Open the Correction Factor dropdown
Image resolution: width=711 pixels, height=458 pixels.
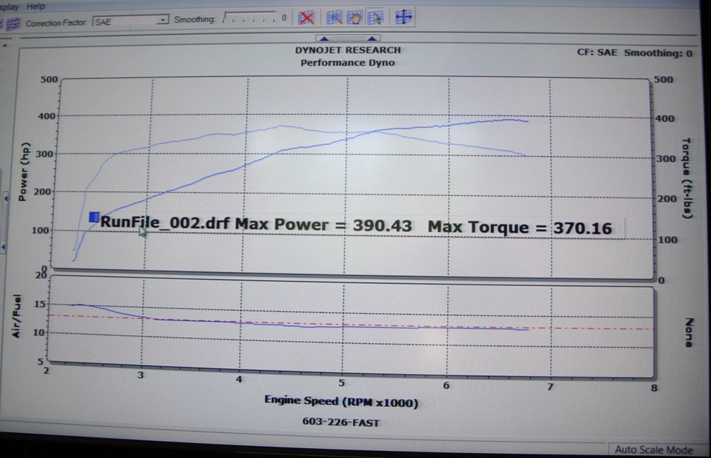pyautogui.click(x=161, y=20)
